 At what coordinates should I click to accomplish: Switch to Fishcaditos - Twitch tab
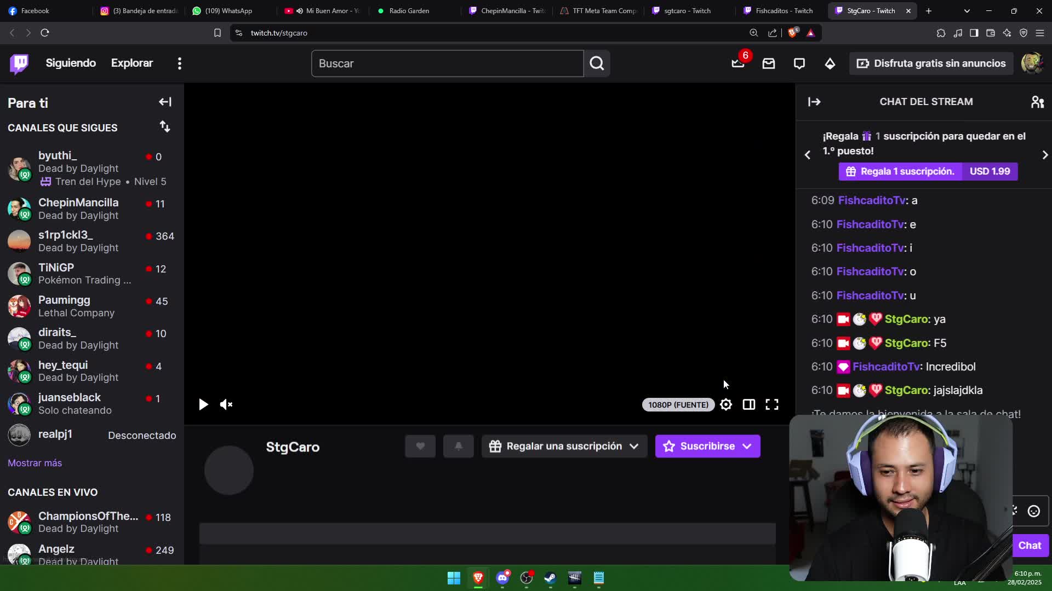(781, 11)
